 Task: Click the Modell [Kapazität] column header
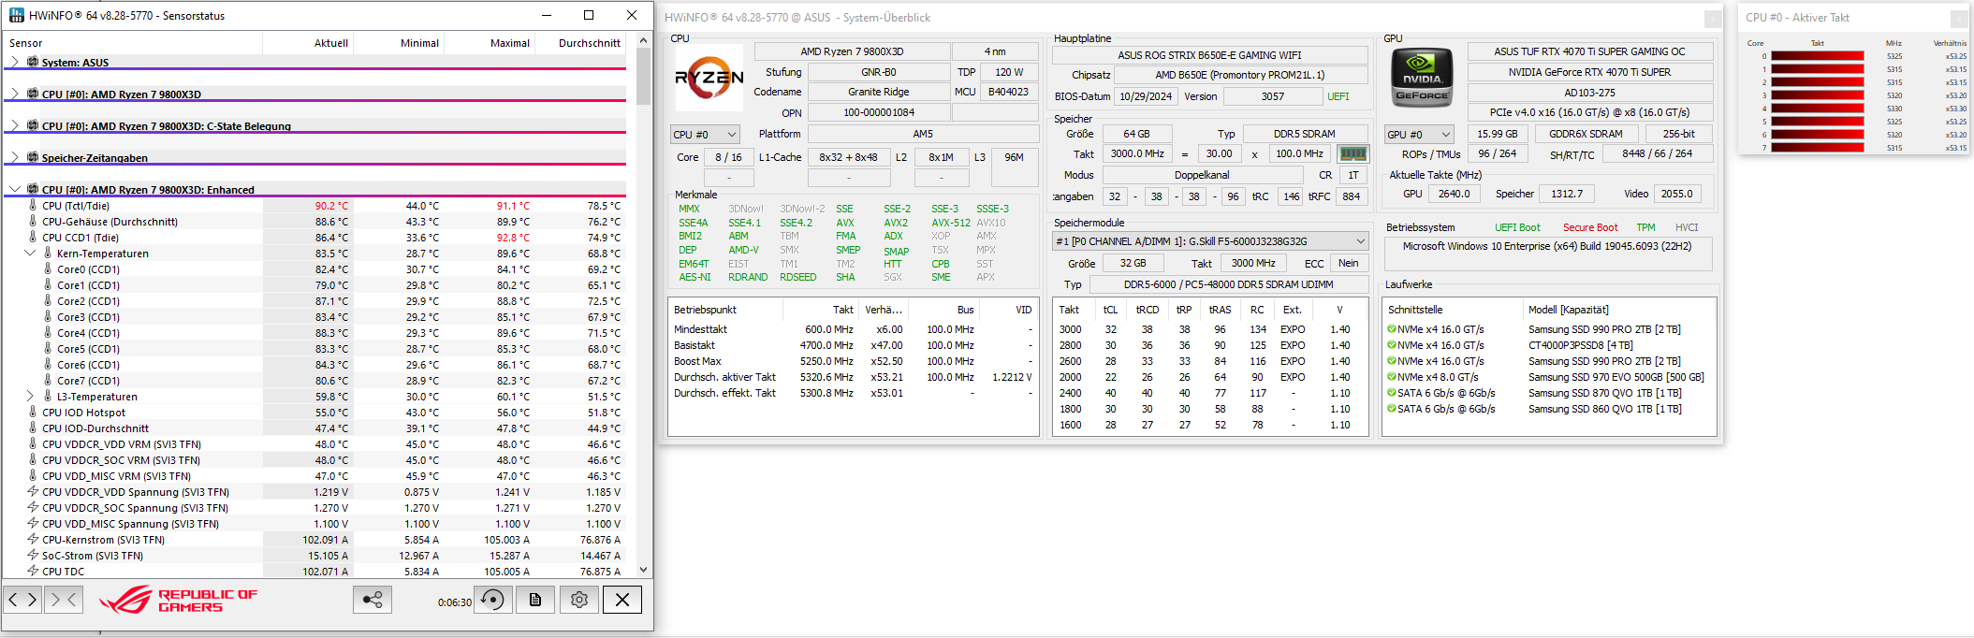coord(1620,310)
